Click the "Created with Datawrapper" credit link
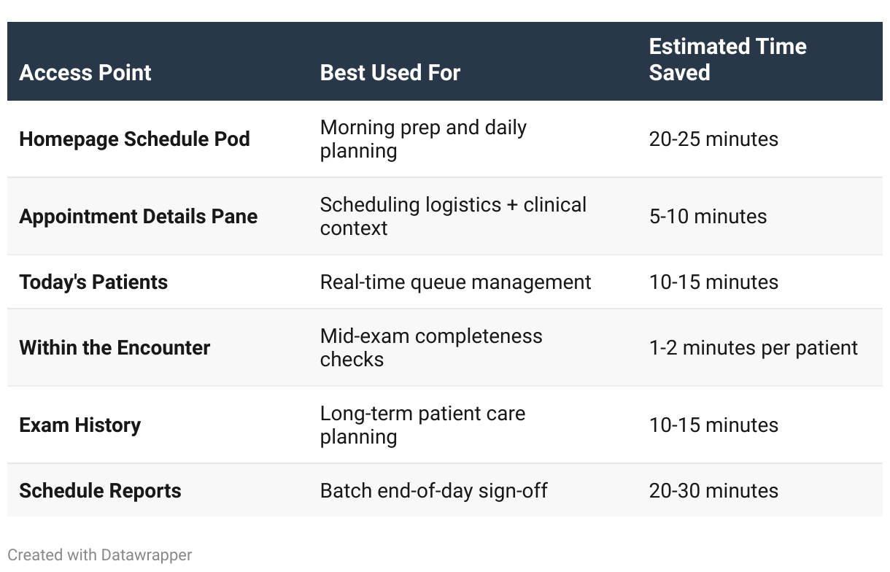 (x=99, y=555)
